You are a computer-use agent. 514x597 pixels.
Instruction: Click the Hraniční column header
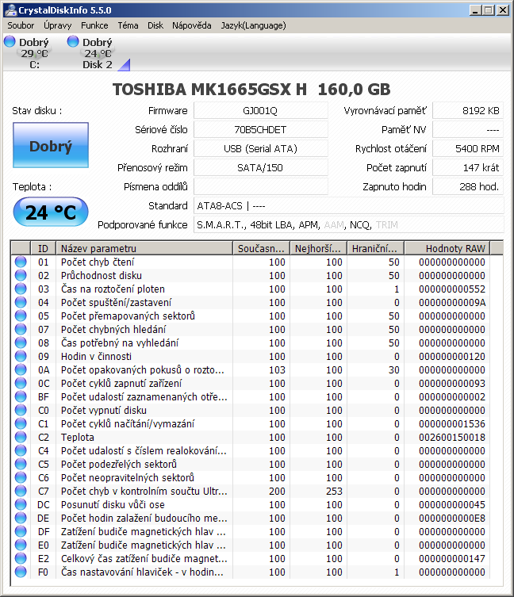pos(375,249)
